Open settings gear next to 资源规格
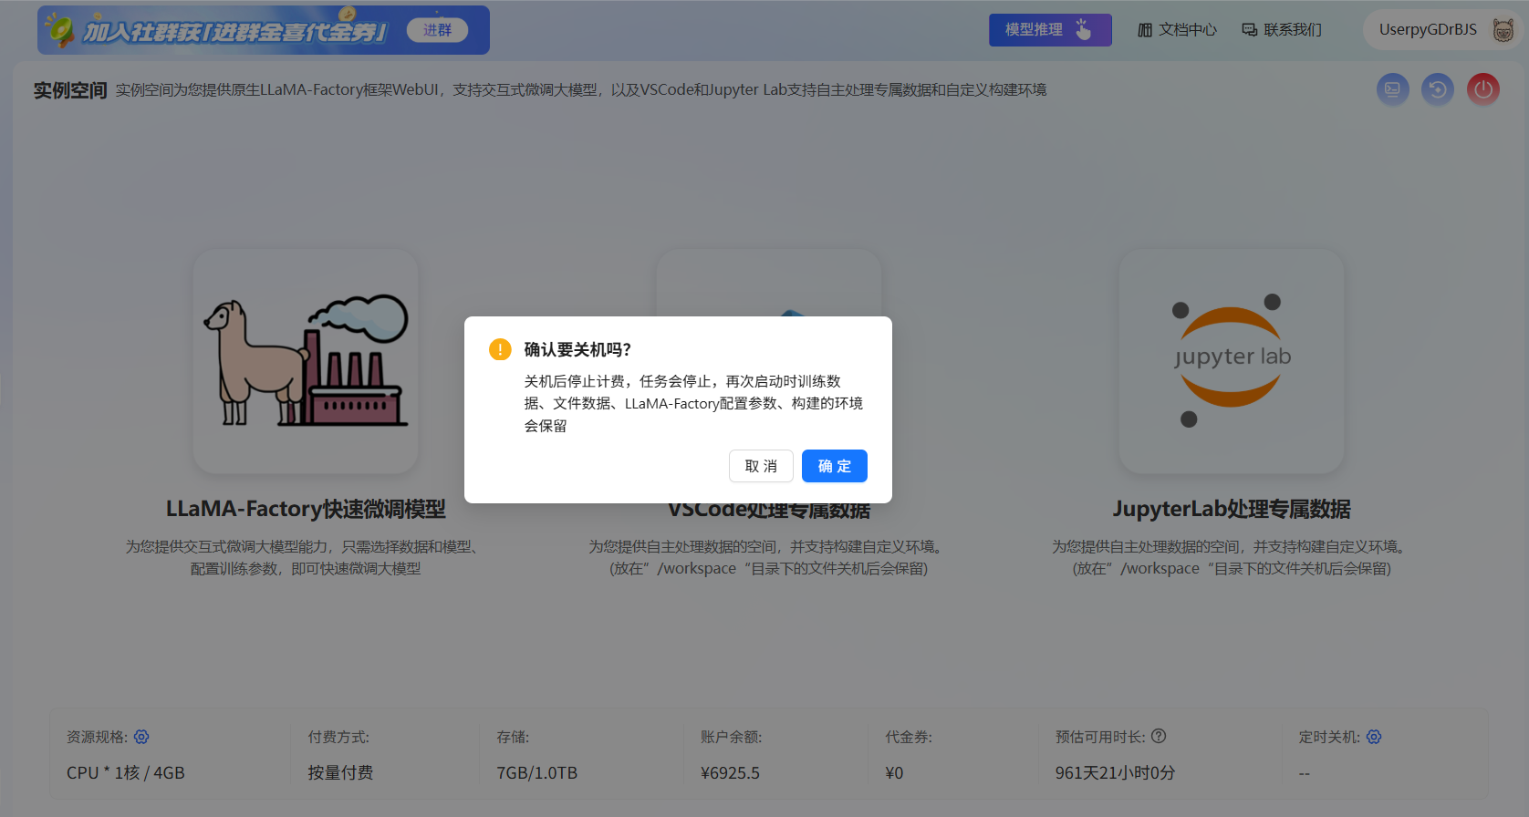 141,737
